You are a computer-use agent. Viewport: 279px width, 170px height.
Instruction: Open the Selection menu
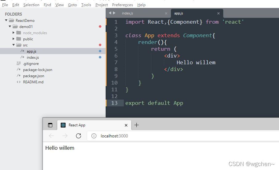click(x=31, y=5)
